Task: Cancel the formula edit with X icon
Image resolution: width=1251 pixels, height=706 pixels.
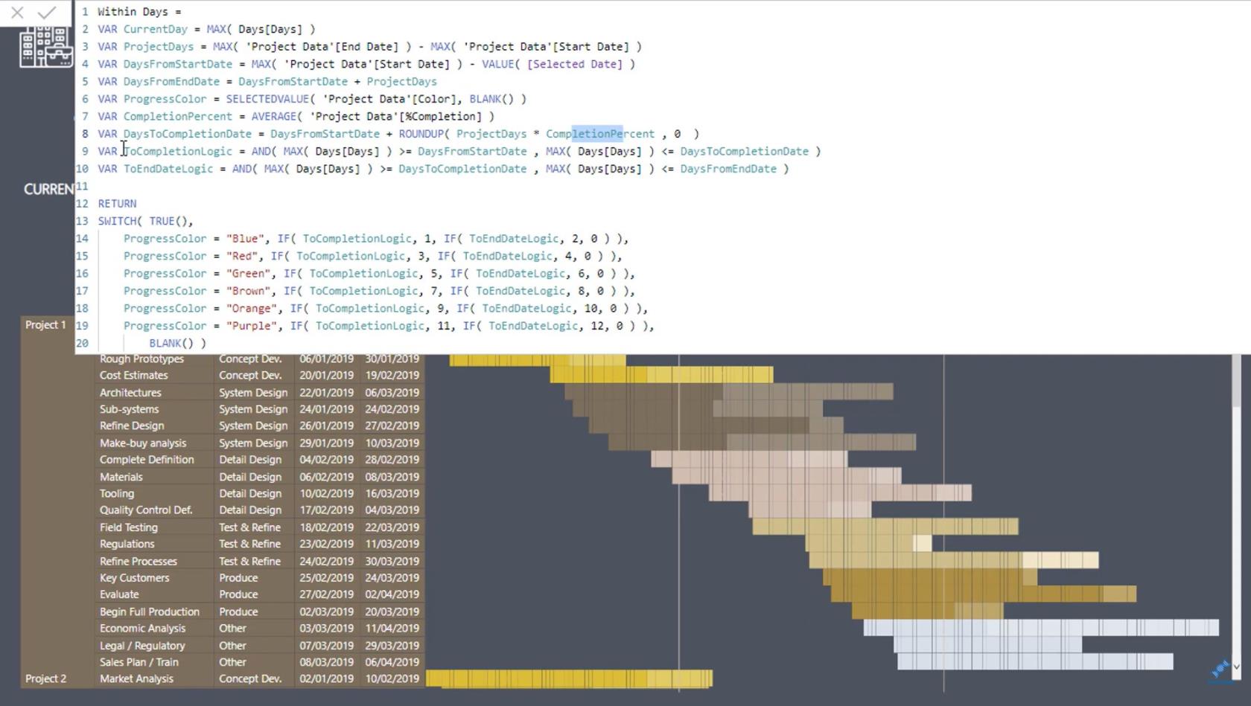Action: [17, 13]
